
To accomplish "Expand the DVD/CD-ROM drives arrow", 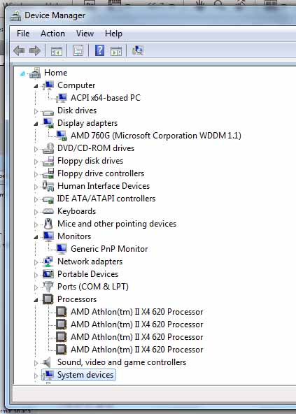I will (x=36, y=149).
